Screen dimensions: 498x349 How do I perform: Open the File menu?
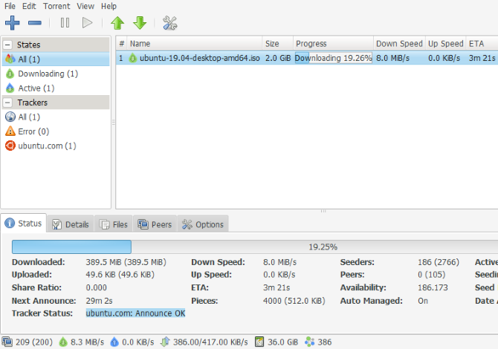pos(10,6)
